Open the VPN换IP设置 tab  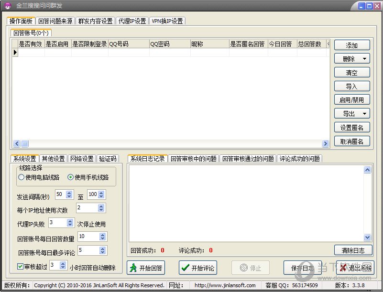coord(167,21)
